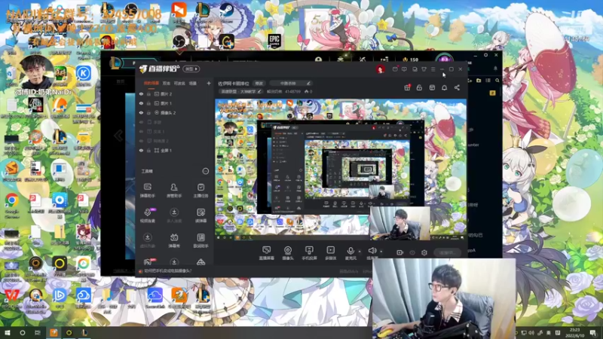Add a 摄像头 camera source
Image resolution: width=603 pixels, height=339 pixels.
point(288,253)
